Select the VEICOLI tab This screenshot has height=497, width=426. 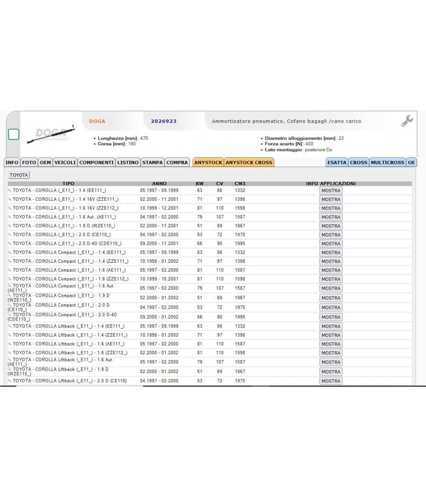(65, 162)
